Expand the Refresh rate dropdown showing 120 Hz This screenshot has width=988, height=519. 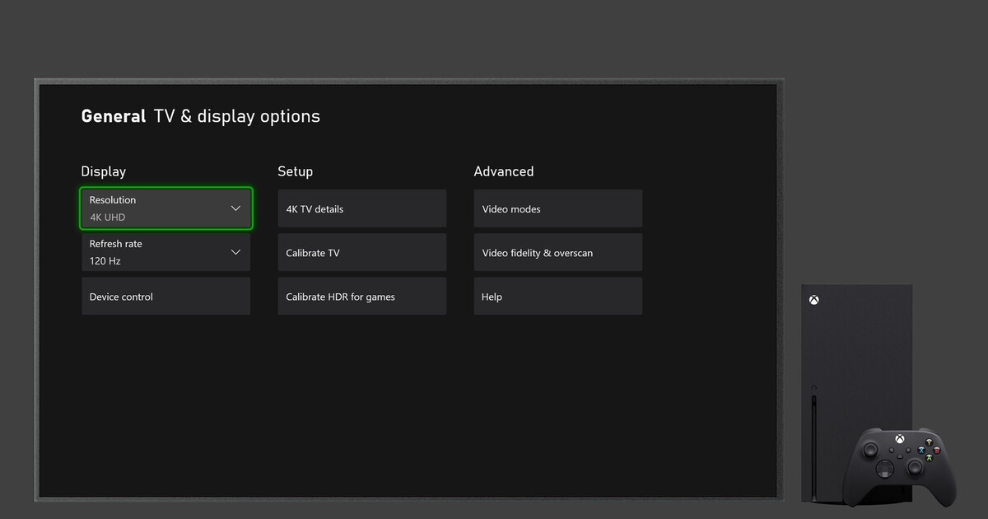[166, 252]
